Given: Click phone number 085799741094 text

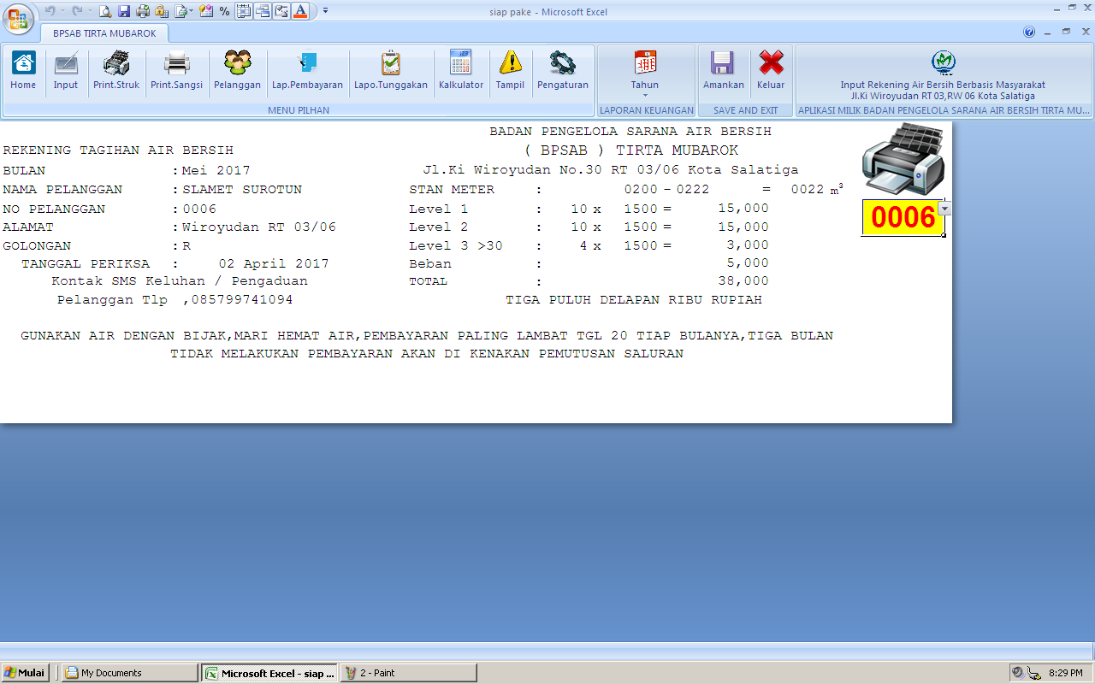Looking at the screenshot, I should [x=241, y=300].
